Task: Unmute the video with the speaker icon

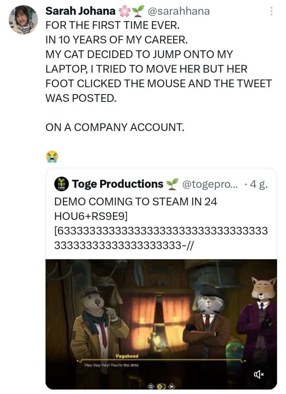Action: [258, 373]
